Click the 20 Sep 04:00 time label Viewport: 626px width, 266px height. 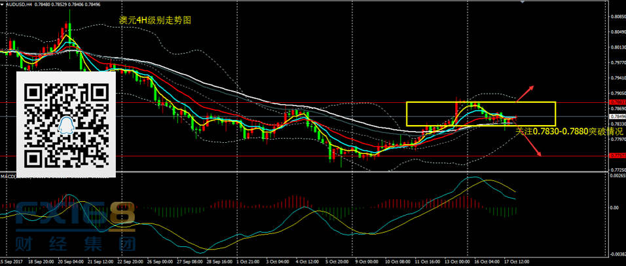click(69, 261)
